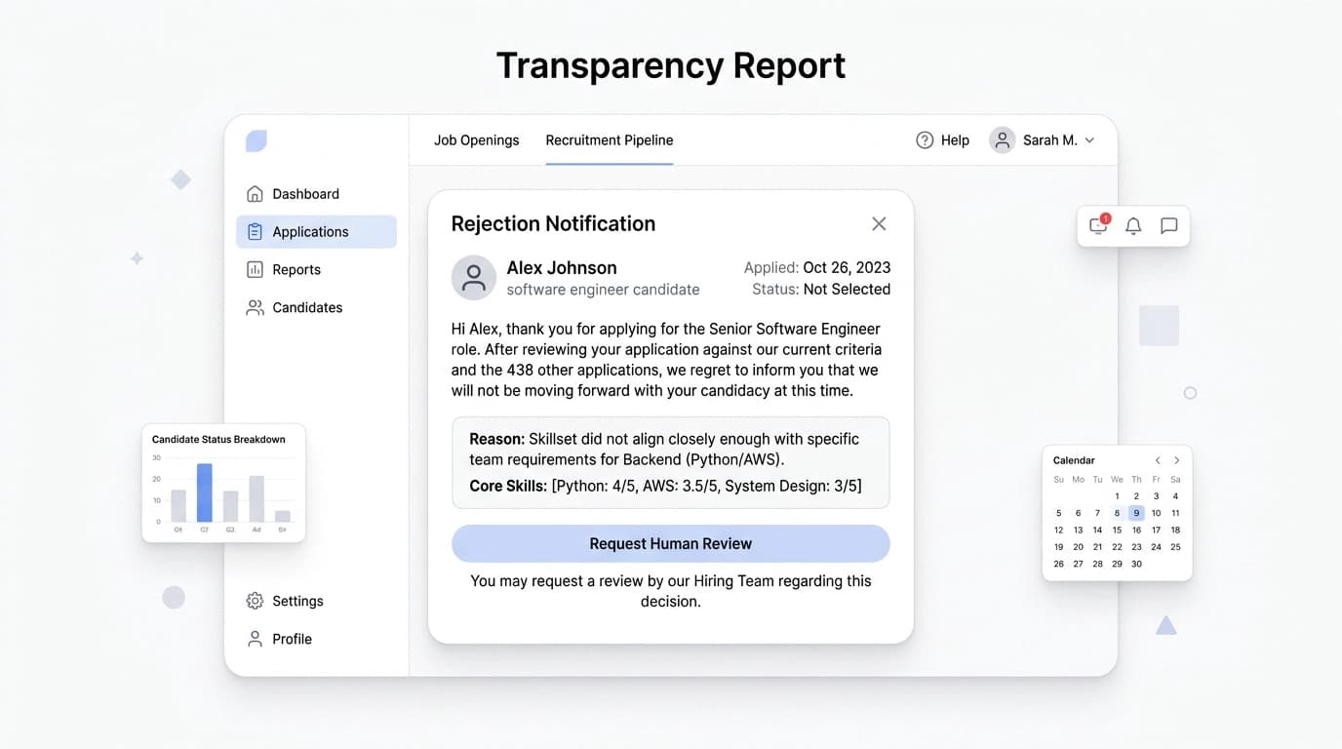The image size is (1342, 749).
Task: Go to next month in the calendar
Action: pos(1176,459)
